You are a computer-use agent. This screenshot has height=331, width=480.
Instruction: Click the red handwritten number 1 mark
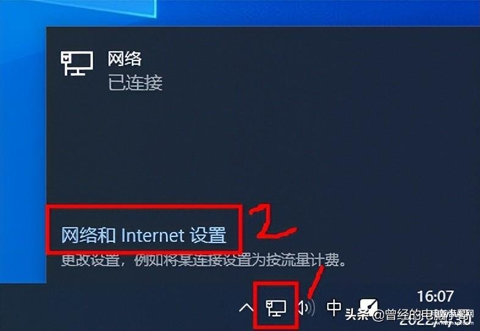click(315, 282)
